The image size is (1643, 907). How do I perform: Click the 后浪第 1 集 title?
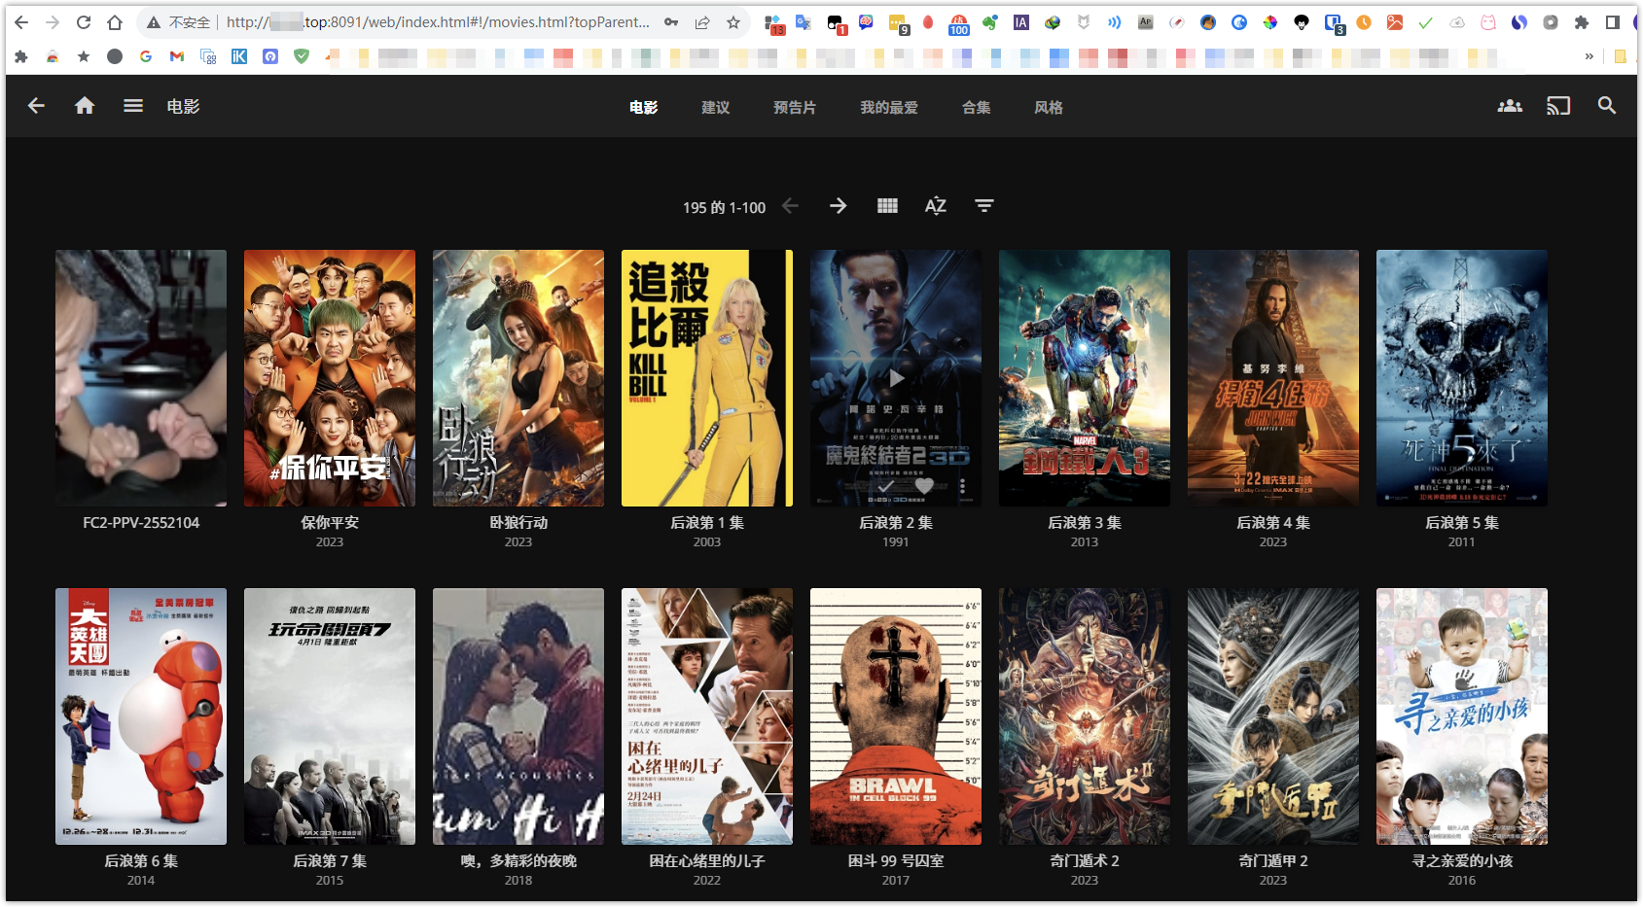tap(707, 523)
